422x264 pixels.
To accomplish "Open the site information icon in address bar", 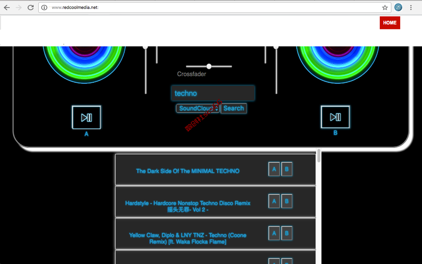I will (45, 8).
